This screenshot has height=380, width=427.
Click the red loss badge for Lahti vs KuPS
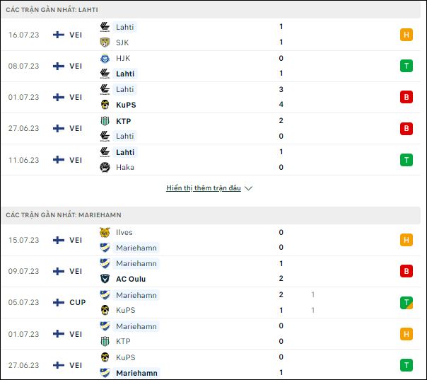pos(406,97)
